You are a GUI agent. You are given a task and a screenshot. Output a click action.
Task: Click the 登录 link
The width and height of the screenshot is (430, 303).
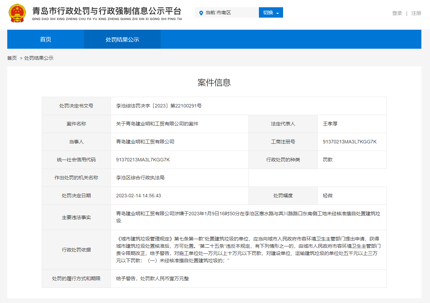pyautogui.click(x=397, y=13)
